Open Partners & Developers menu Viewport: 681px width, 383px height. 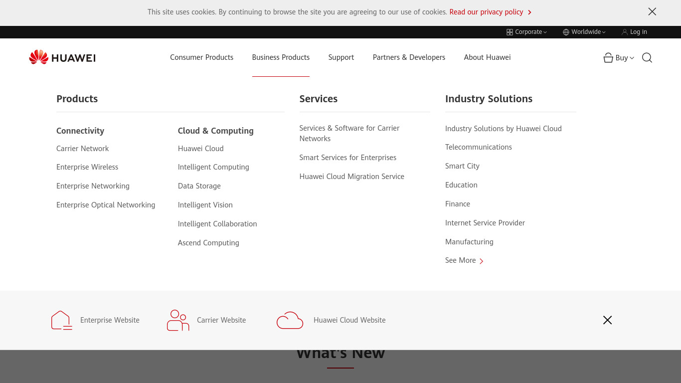pyautogui.click(x=409, y=57)
